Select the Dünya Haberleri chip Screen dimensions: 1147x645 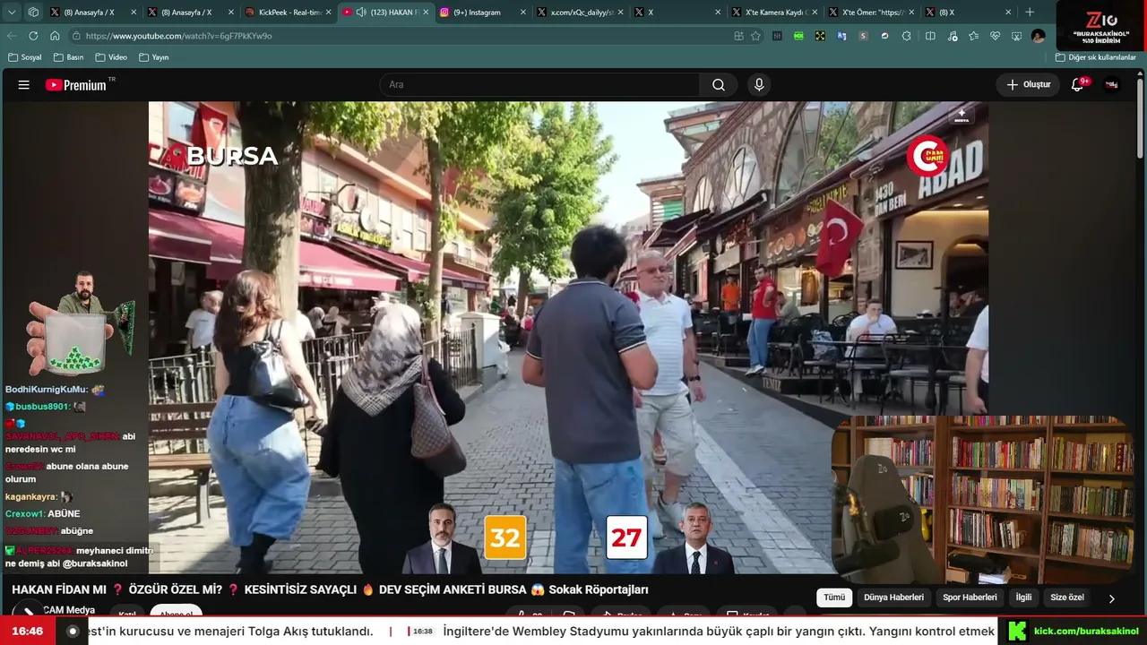tap(893, 598)
